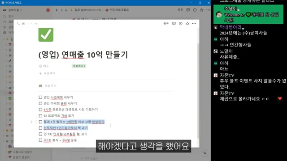Open the 일과 삶(WORK & LIFE) breadcrumb
The width and height of the screenshot is (287, 161).
click(x=86, y=10)
